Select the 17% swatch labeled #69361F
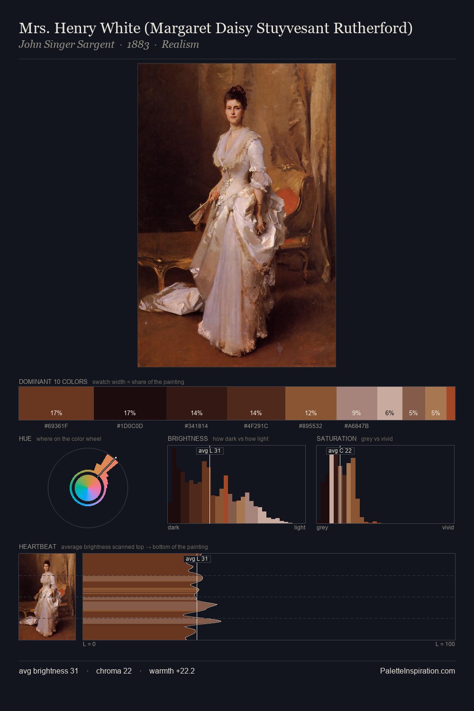The image size is (474, 711). (56, 403)
